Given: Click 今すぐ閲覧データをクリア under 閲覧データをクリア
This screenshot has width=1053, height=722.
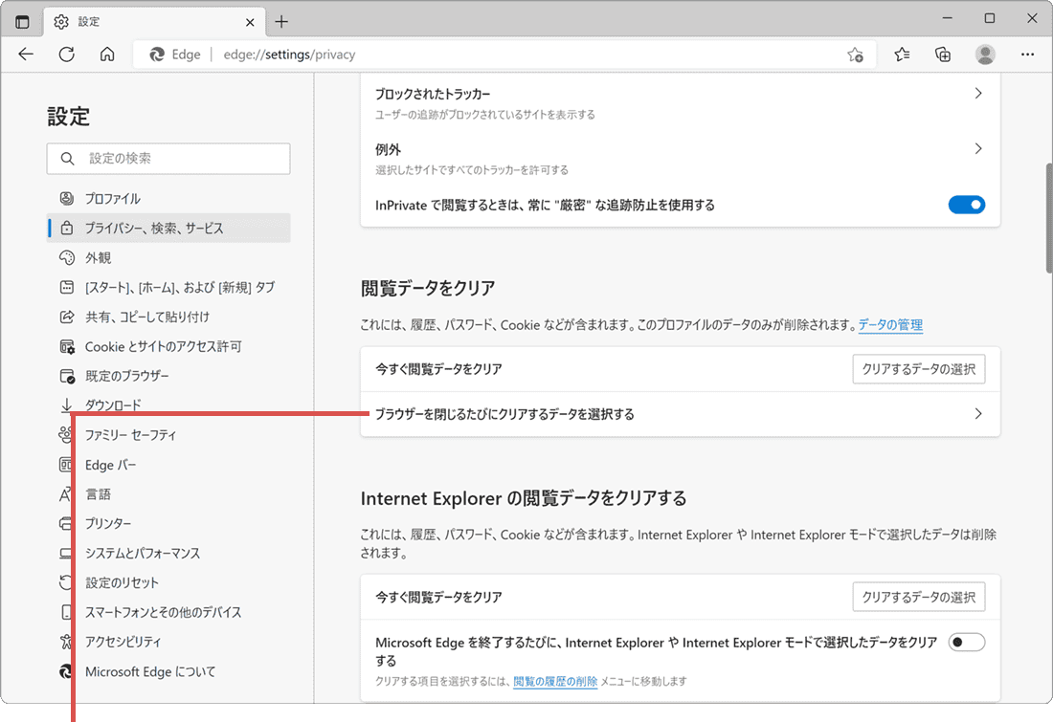Looking at the screenshot, I should point(438,369).
